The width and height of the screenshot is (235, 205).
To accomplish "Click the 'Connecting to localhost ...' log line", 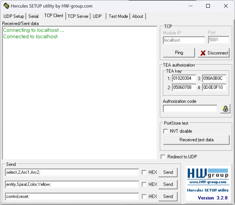I will coord(34,30).
